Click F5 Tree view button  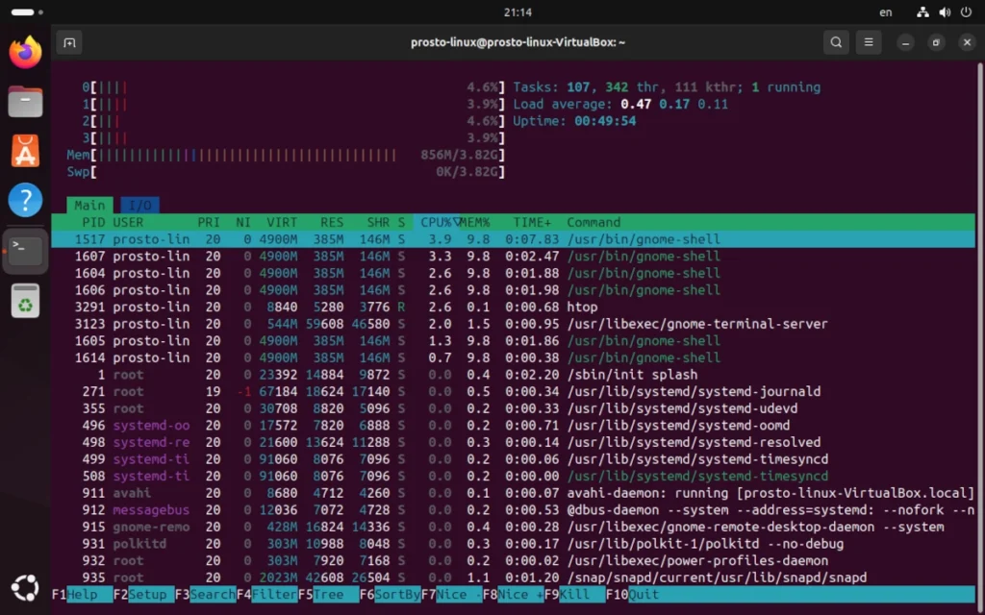coord(329,594)
